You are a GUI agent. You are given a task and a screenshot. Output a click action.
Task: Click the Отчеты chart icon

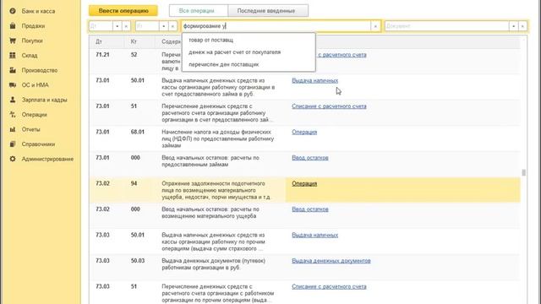coord(13,129)
